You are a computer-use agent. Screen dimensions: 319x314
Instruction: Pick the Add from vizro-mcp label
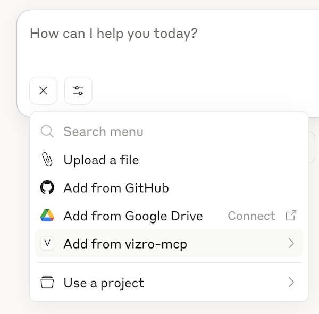click(125, 244)
